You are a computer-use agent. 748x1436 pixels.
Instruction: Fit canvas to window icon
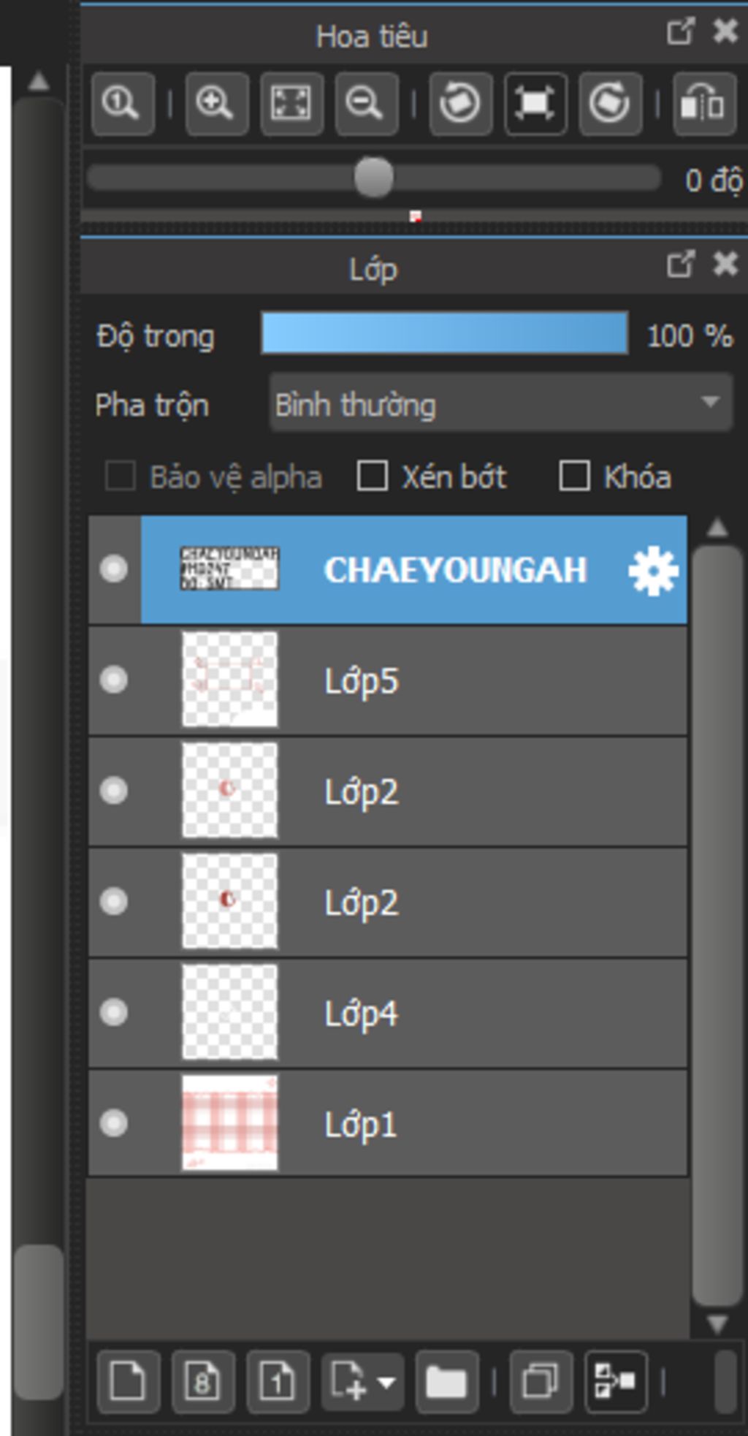coord(291,104)
